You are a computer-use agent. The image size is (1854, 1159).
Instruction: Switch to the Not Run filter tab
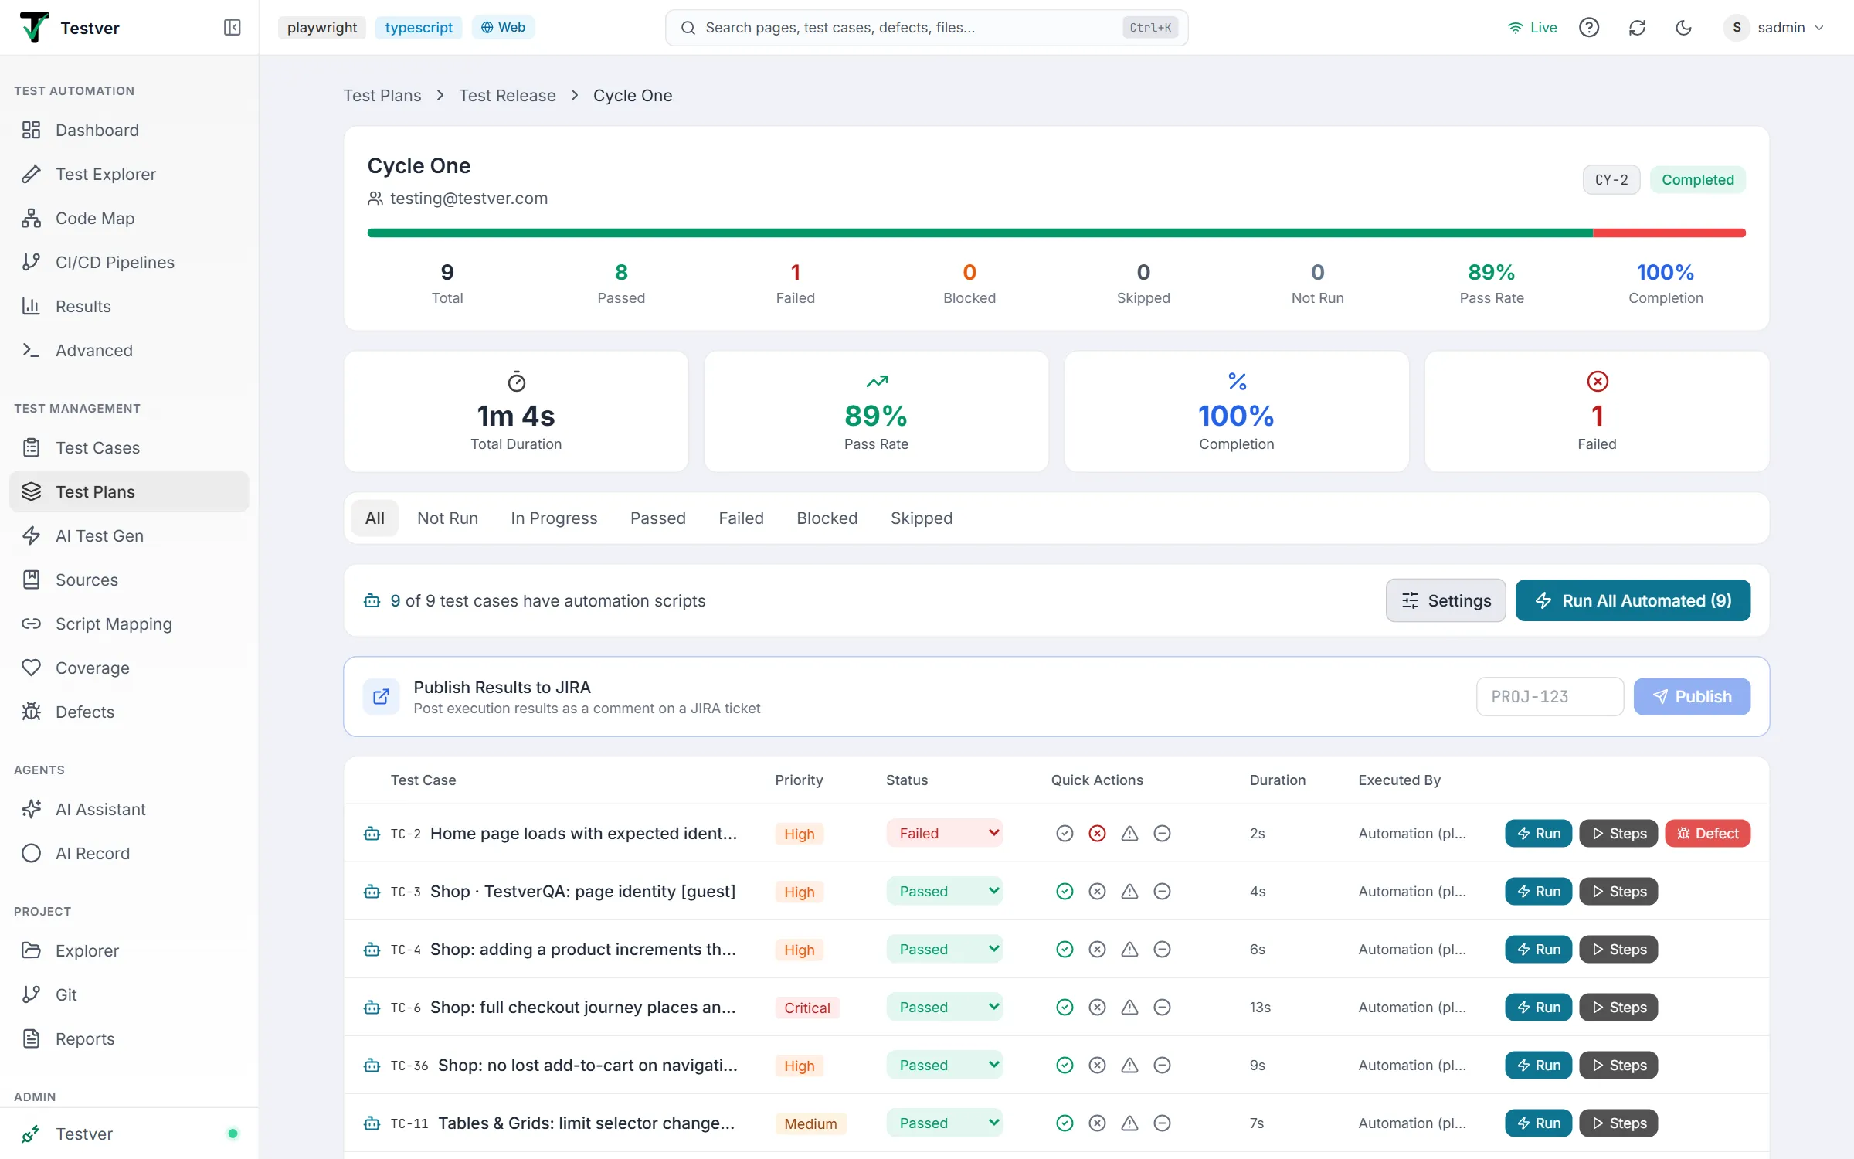coord(447,518)
